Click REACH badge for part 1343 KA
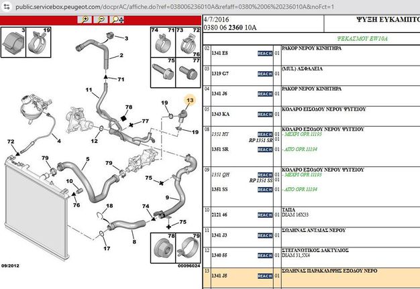 (x=265, y=114)
